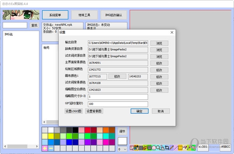
Task: Open the IMG修改确认 menu
Action: click(114, 15)
